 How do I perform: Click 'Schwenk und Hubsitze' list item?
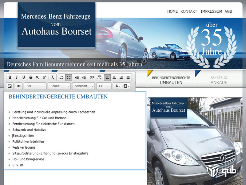point(29,130)
